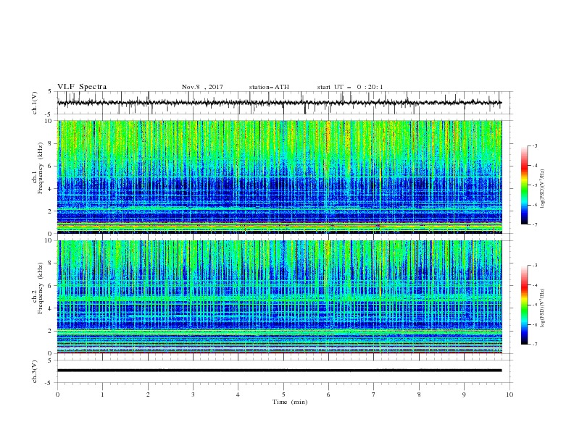Click time axis tick label "6"

(328, 395)
